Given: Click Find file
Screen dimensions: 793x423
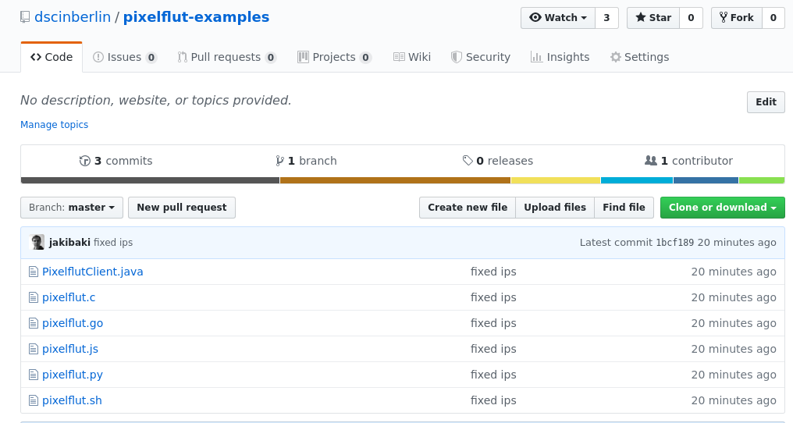Looking at the screenshot, I should (624, 208).
